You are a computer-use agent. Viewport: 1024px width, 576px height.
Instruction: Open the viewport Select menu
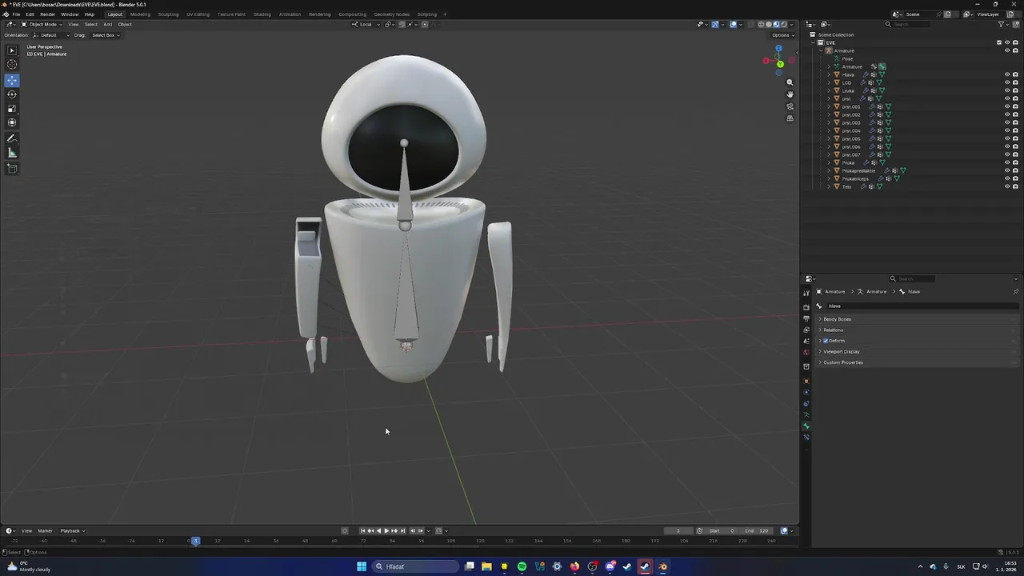click(91, 24)
